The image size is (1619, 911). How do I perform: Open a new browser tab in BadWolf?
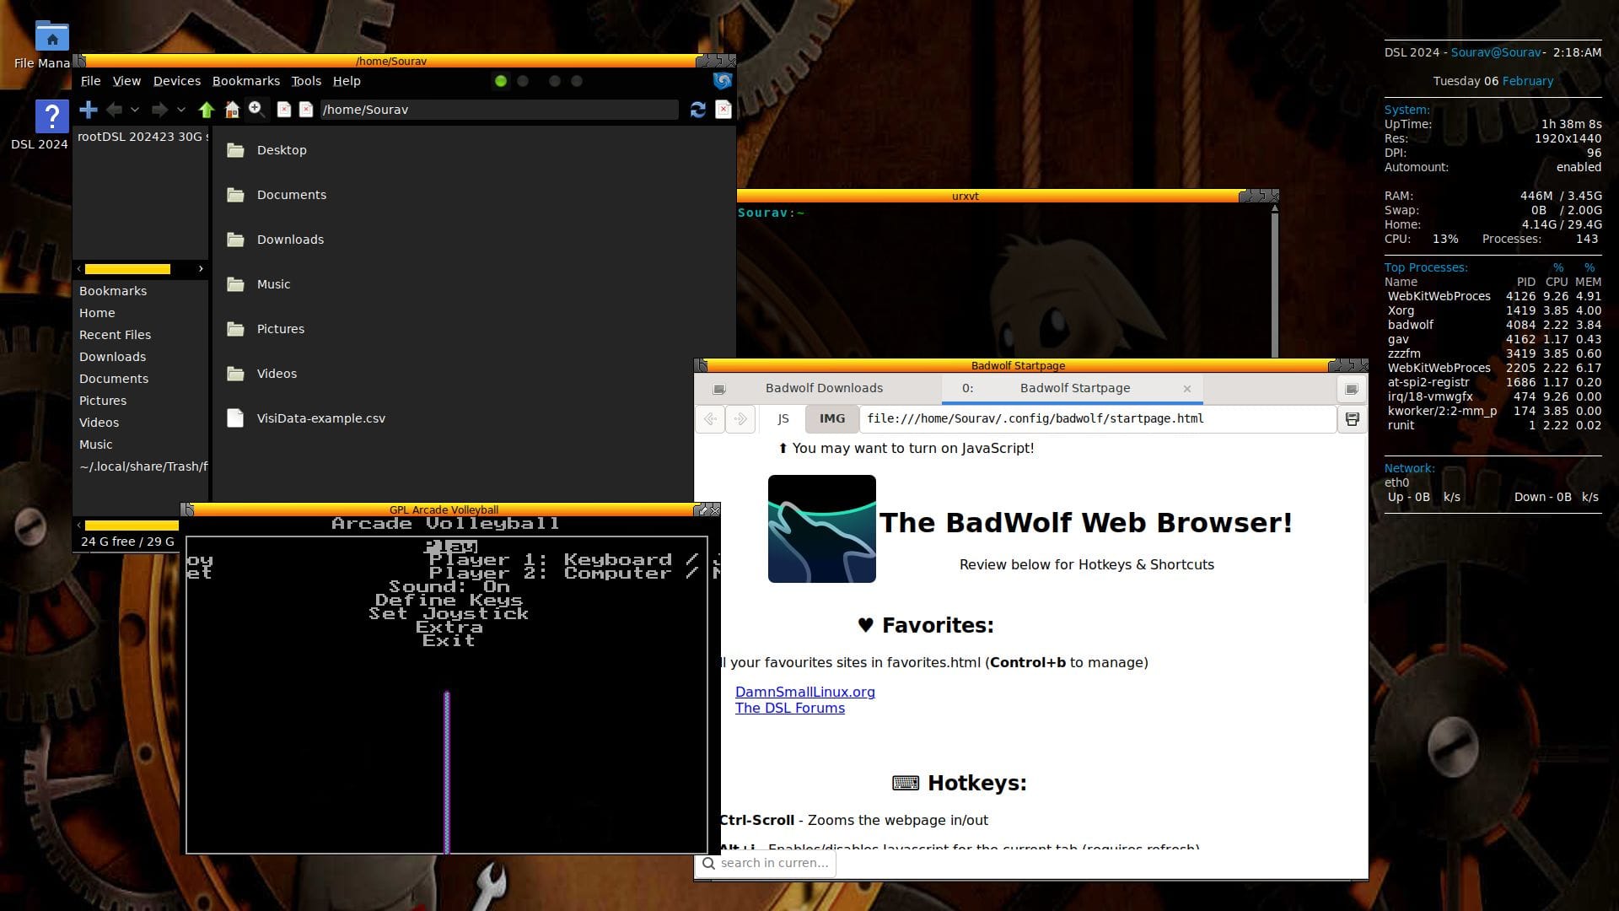(x=718, y=389)
